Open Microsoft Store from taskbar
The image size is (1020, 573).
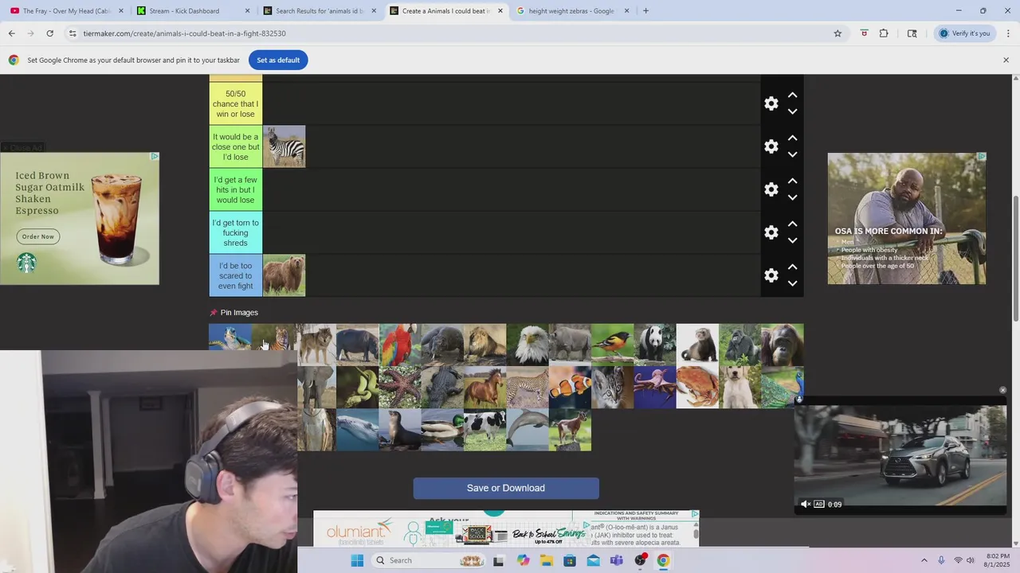pyautogui.click(x=570, y=560)
